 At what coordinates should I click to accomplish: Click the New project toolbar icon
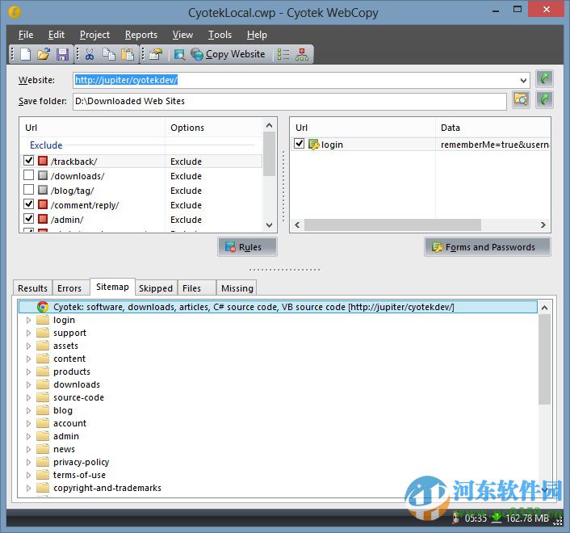(x=26, y=54)
